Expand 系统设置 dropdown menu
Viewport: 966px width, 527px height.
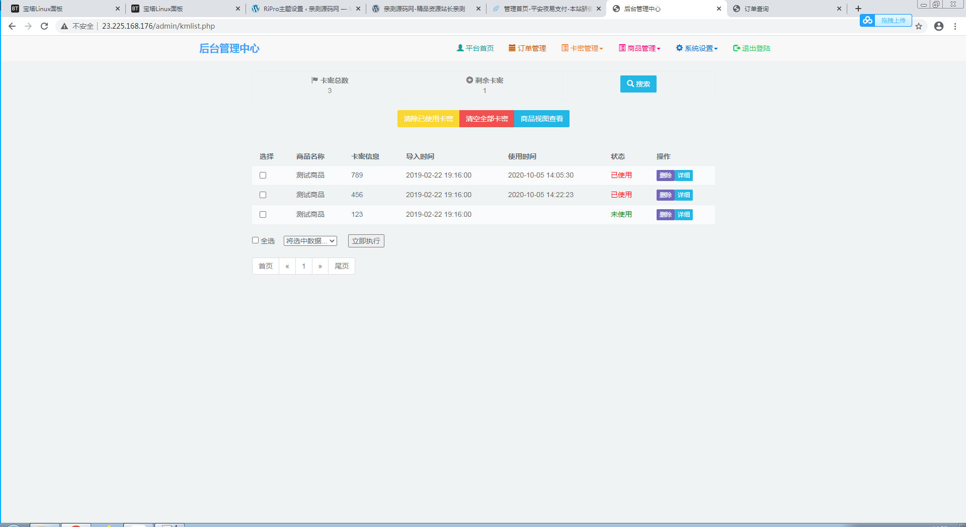click(697, 48)
